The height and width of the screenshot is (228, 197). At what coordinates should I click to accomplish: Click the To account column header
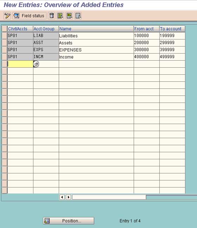172,29
